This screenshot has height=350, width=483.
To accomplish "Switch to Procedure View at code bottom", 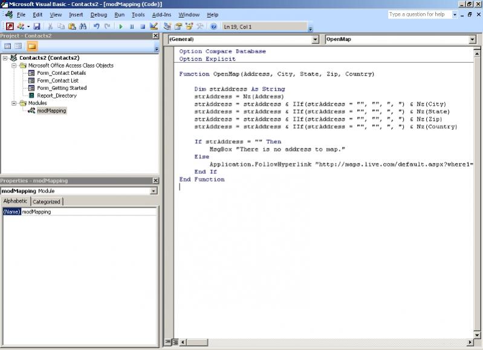I will (x=168, y=342).
